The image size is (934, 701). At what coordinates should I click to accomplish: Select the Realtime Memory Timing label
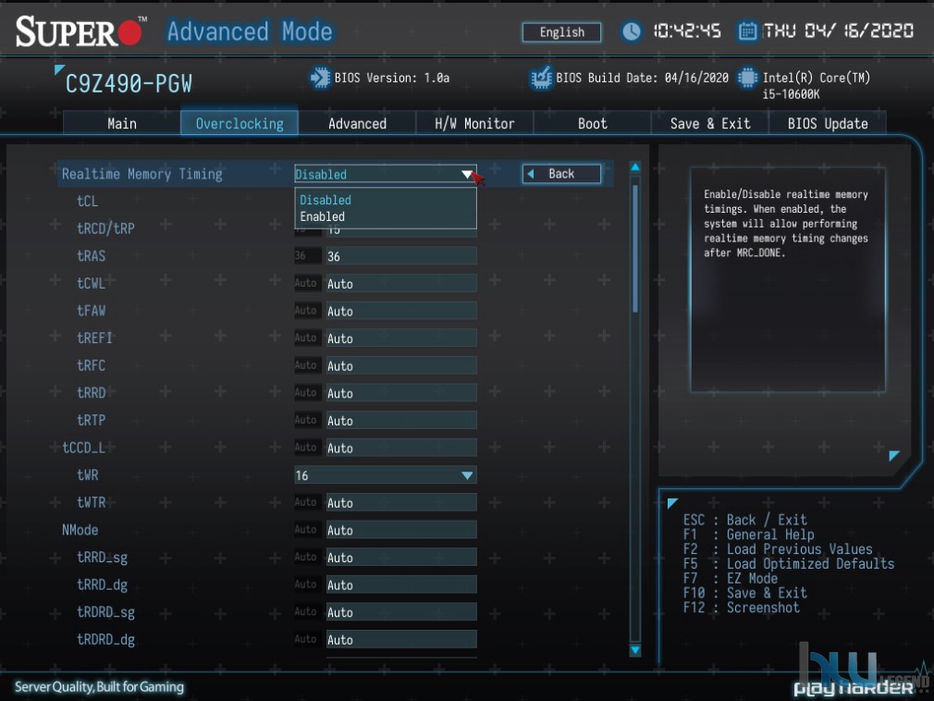pos(141,174)
